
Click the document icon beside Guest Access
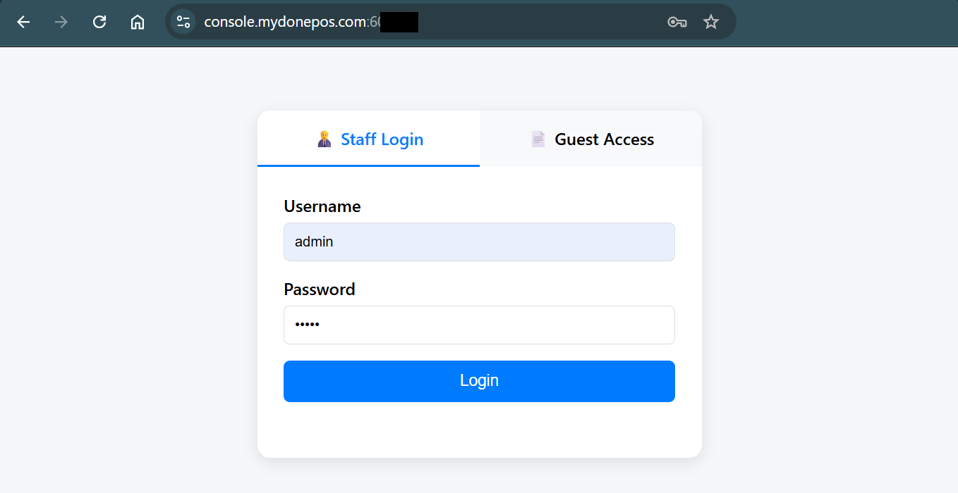pos(538,139)
